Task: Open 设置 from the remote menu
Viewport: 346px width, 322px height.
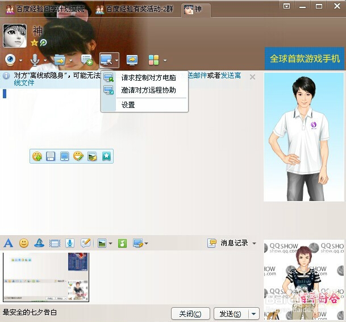Action: (144, 104)
